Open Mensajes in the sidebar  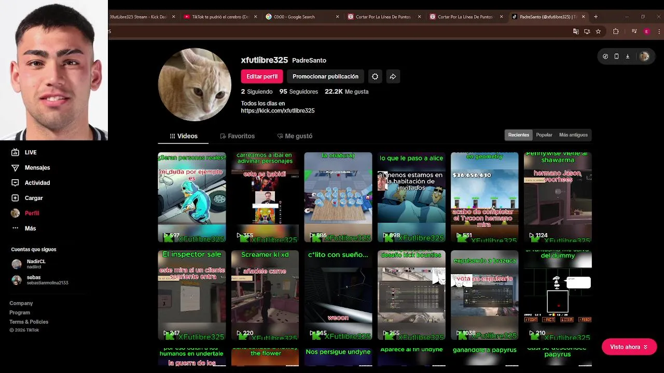click(31, 168)
